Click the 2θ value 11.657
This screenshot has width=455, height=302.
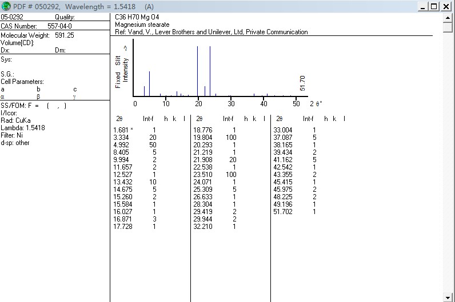click(123, 167)
